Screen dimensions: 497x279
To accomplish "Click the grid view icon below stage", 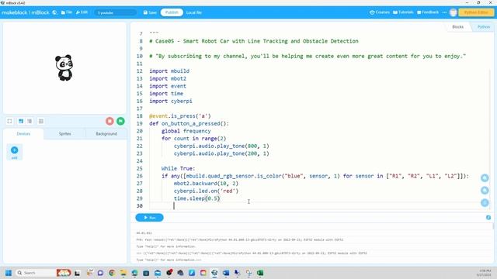I will tap(41, 121).
